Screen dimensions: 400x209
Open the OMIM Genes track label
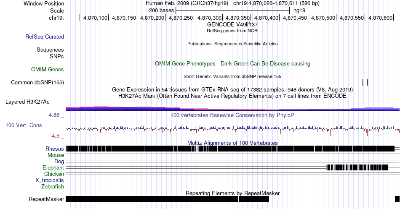point(48,69)
